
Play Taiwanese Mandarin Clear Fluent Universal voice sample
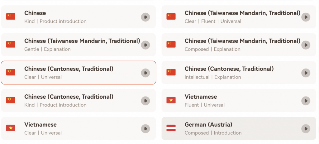(x=306, y=17)
